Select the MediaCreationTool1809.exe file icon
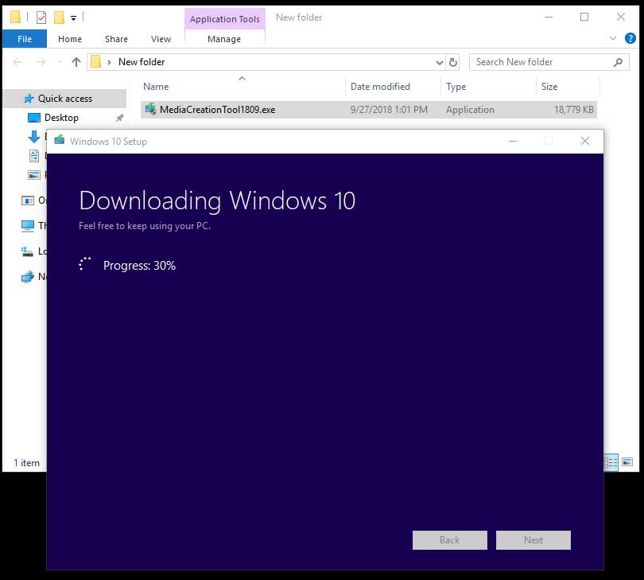 tap(150, 110)
